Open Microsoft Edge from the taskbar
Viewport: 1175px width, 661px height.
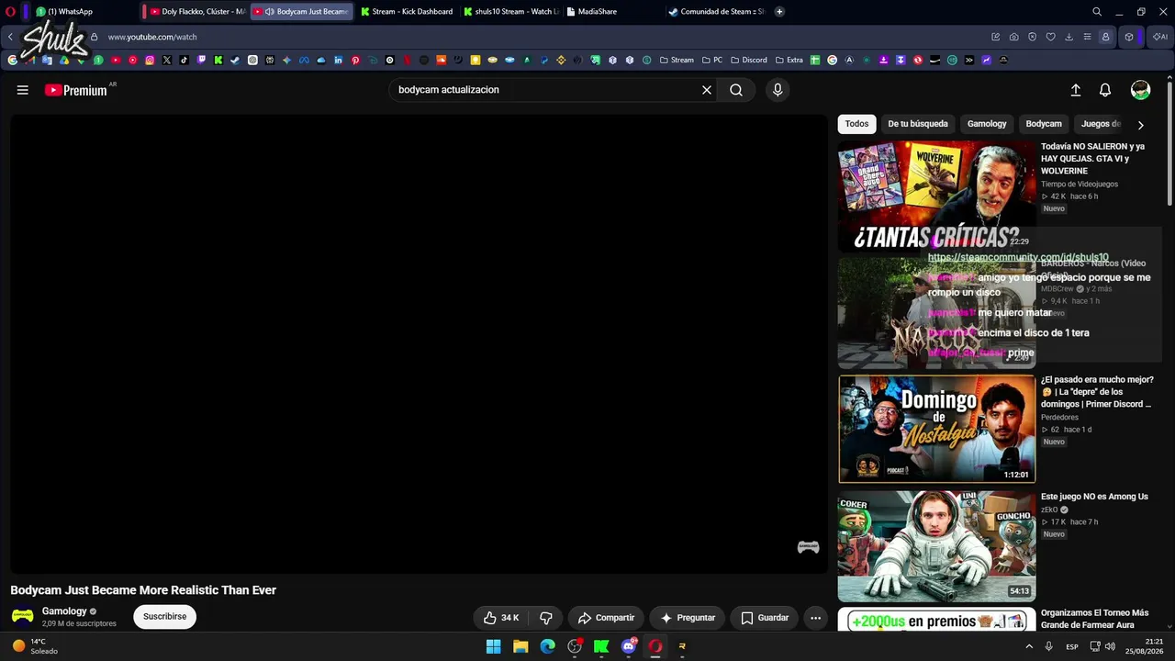tap(548, 646)
